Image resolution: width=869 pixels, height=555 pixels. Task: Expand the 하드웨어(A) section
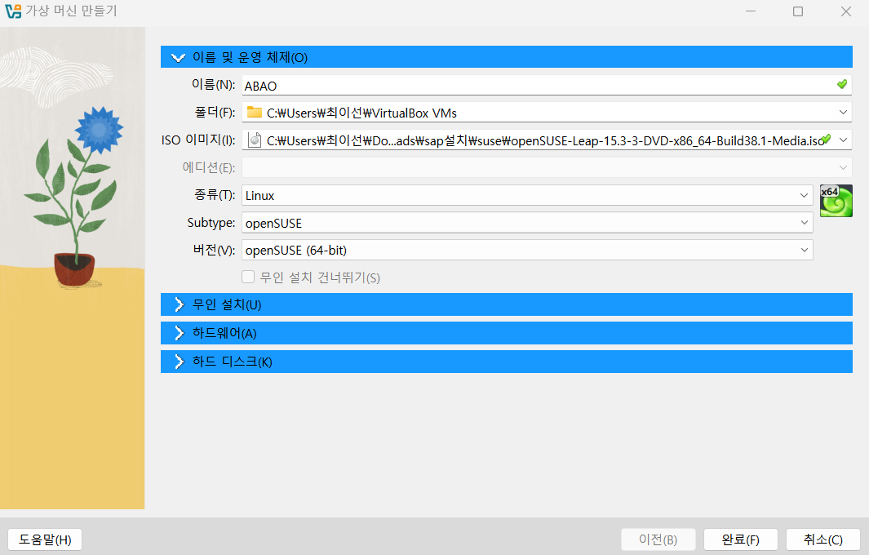coord(507,333)
